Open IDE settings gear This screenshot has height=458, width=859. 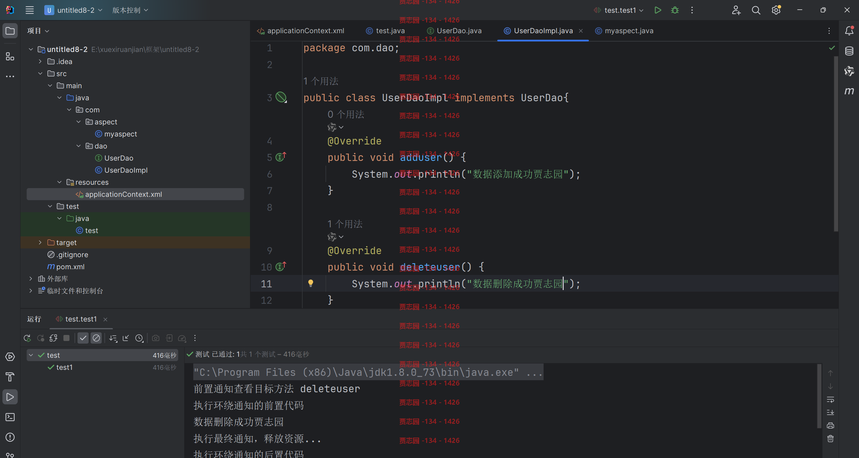[x=776, y=10]
